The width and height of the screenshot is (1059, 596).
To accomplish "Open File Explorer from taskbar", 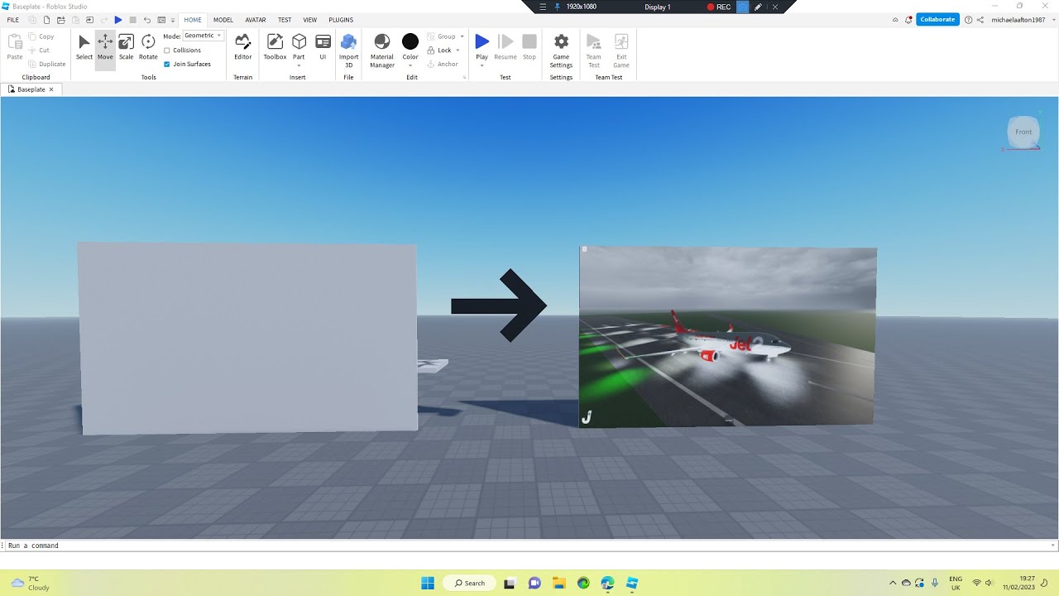I will point(558,583).
